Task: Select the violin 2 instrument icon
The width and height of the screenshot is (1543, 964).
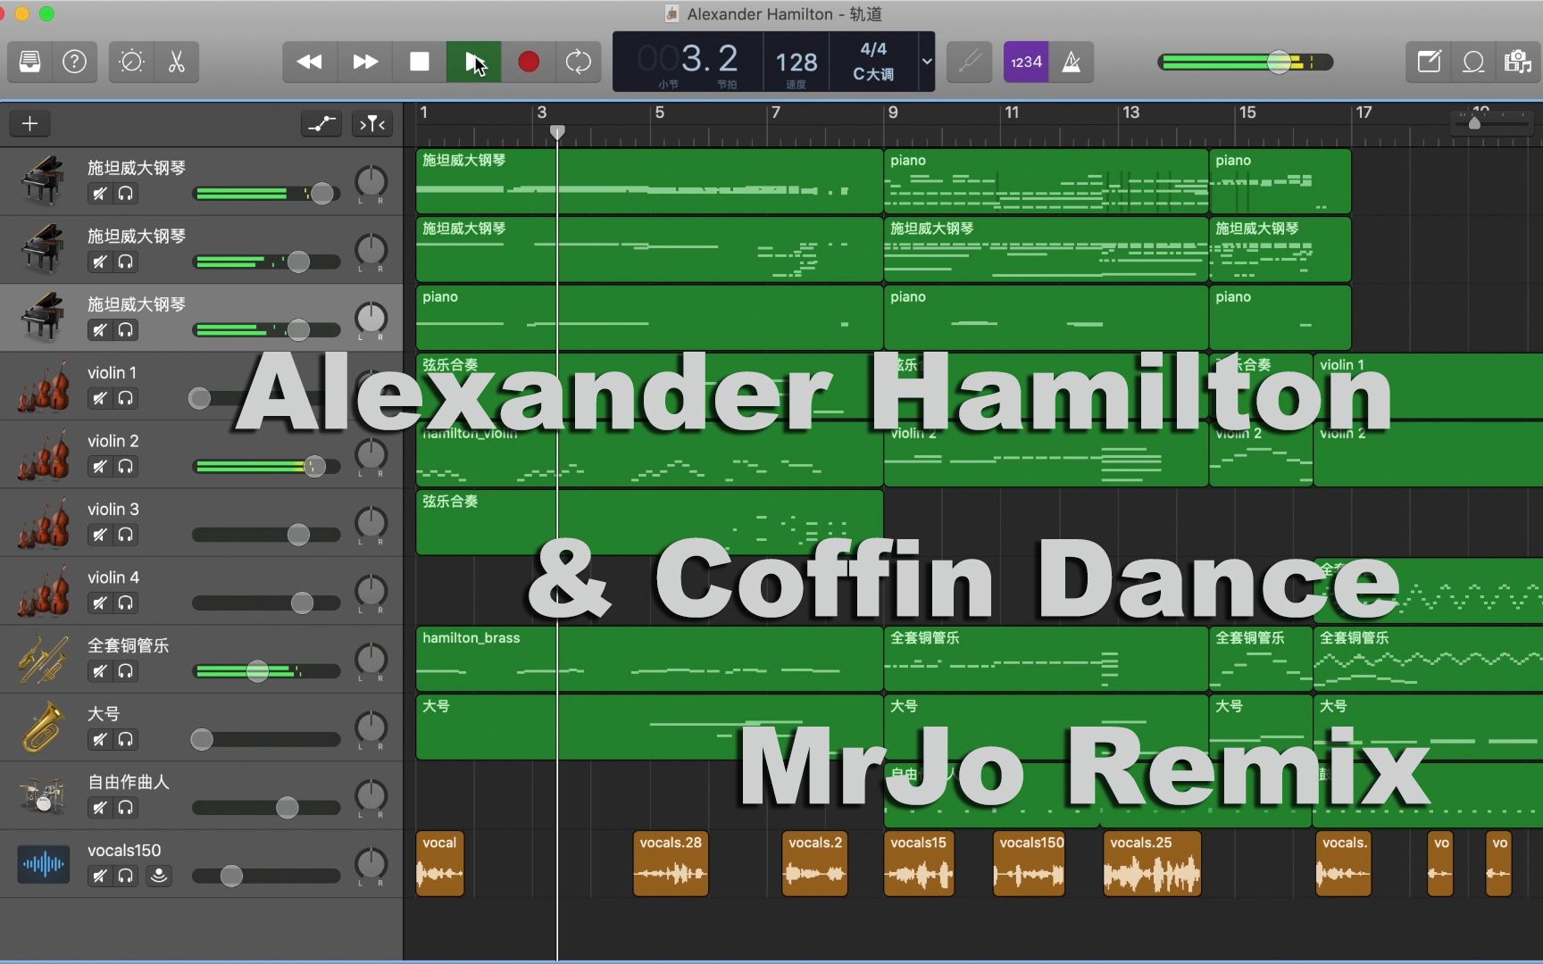Action: 43,453
